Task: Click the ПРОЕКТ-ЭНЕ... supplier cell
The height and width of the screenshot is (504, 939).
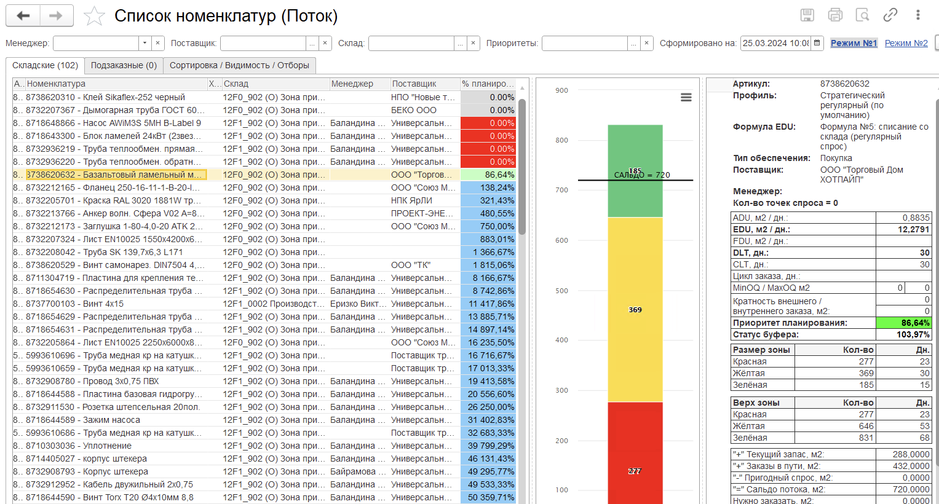Action: (425, 213)
